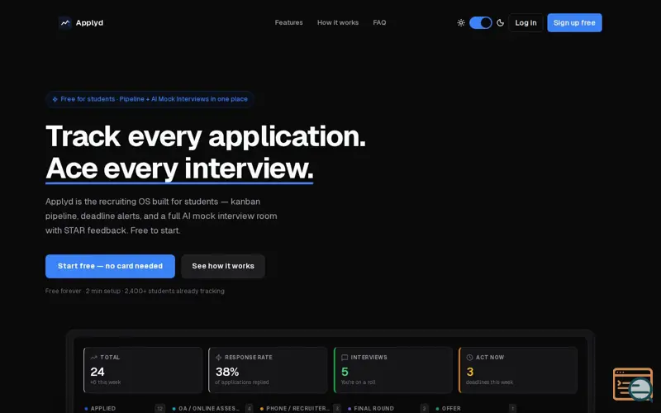The image size is (661, 413).
Task: Click the sun light-mode icon
Action: tap(461, 23)
